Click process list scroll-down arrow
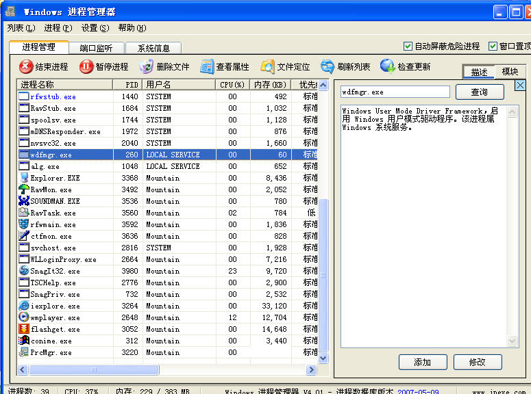The width and height of the screenshot is (531, 394). click(323, 358)
